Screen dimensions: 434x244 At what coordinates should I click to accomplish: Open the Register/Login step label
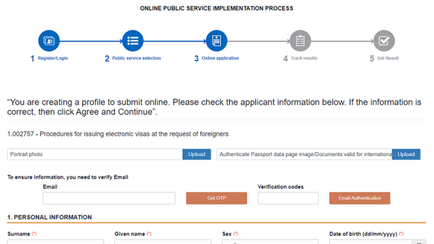pos(53,59)
